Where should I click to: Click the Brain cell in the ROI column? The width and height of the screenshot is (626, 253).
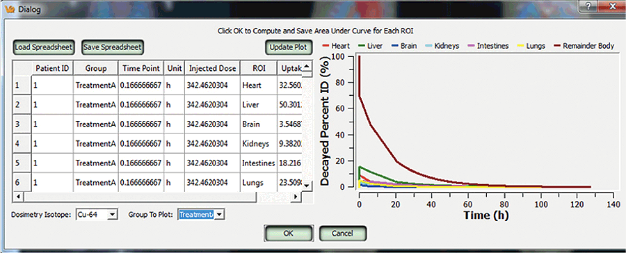click(x=258, y=124)
